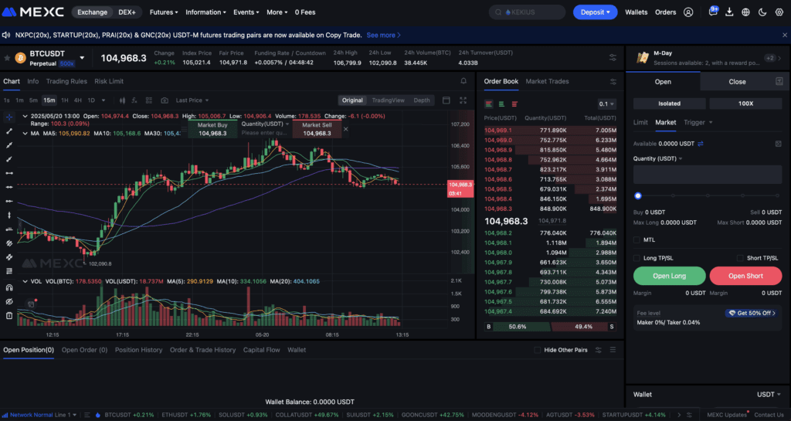791x421 pixels.
Task: Select the 15m timeframe
Action: coord(49,100)
